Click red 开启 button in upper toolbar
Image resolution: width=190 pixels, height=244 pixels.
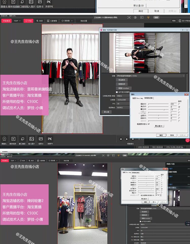click(28, 21)
